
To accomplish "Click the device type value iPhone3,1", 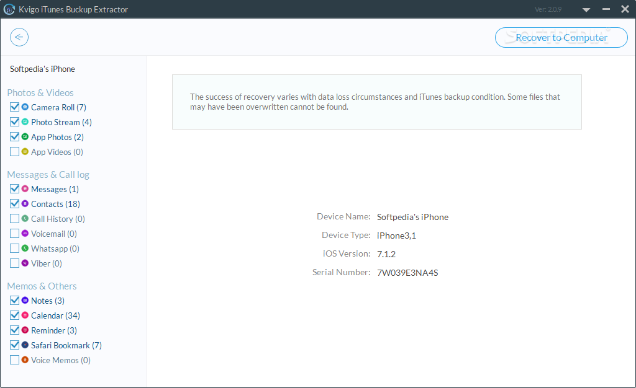I will (396, 236).
